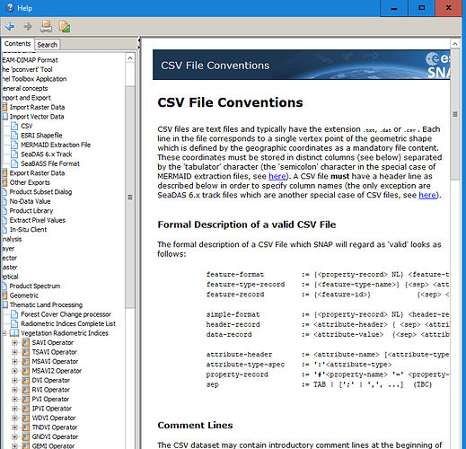This screenshot has width=466, height=449.
Task: Open the ESRI Shapefile topic
Action: click(41, 136)
